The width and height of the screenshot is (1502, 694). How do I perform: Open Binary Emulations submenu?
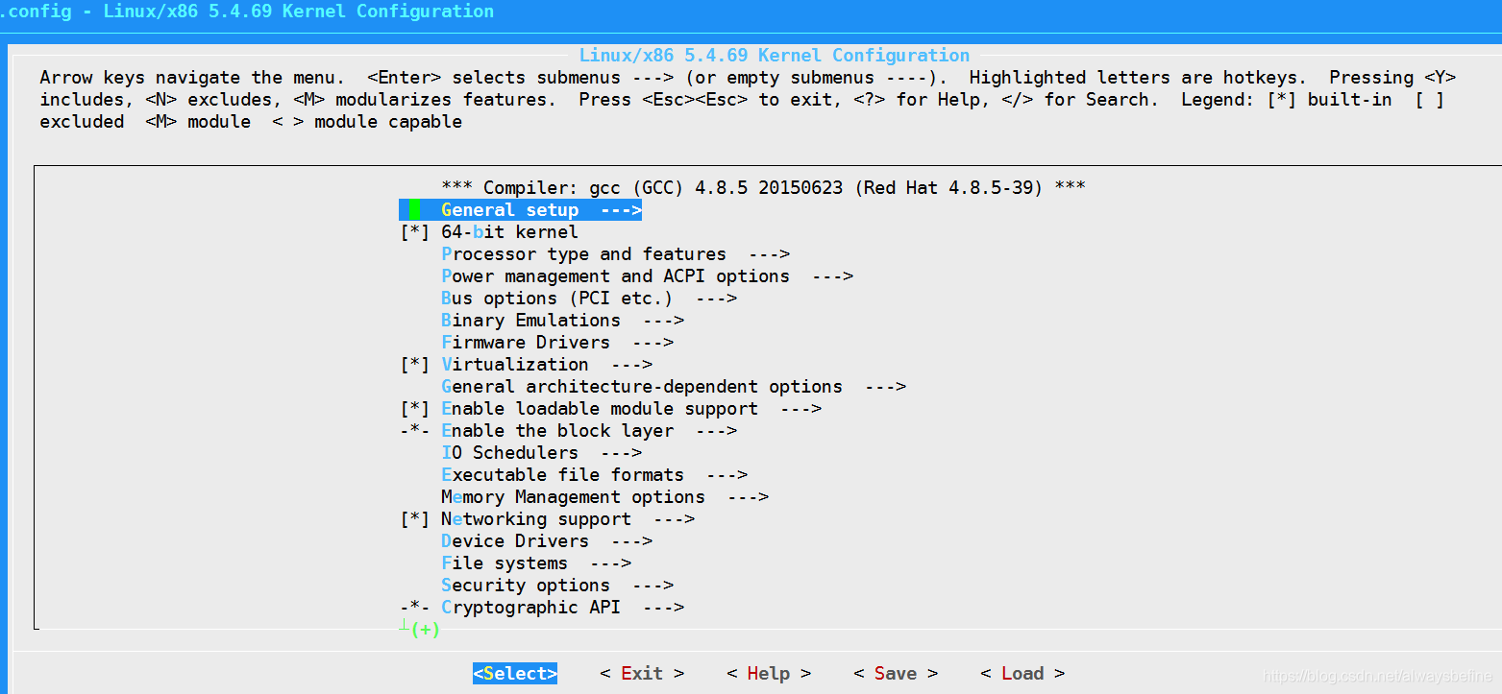(562, 321)
